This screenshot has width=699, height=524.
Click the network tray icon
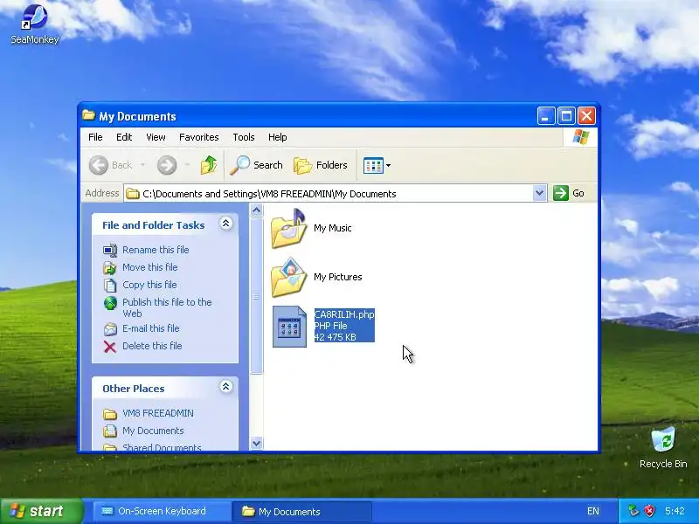coord(633,511)
